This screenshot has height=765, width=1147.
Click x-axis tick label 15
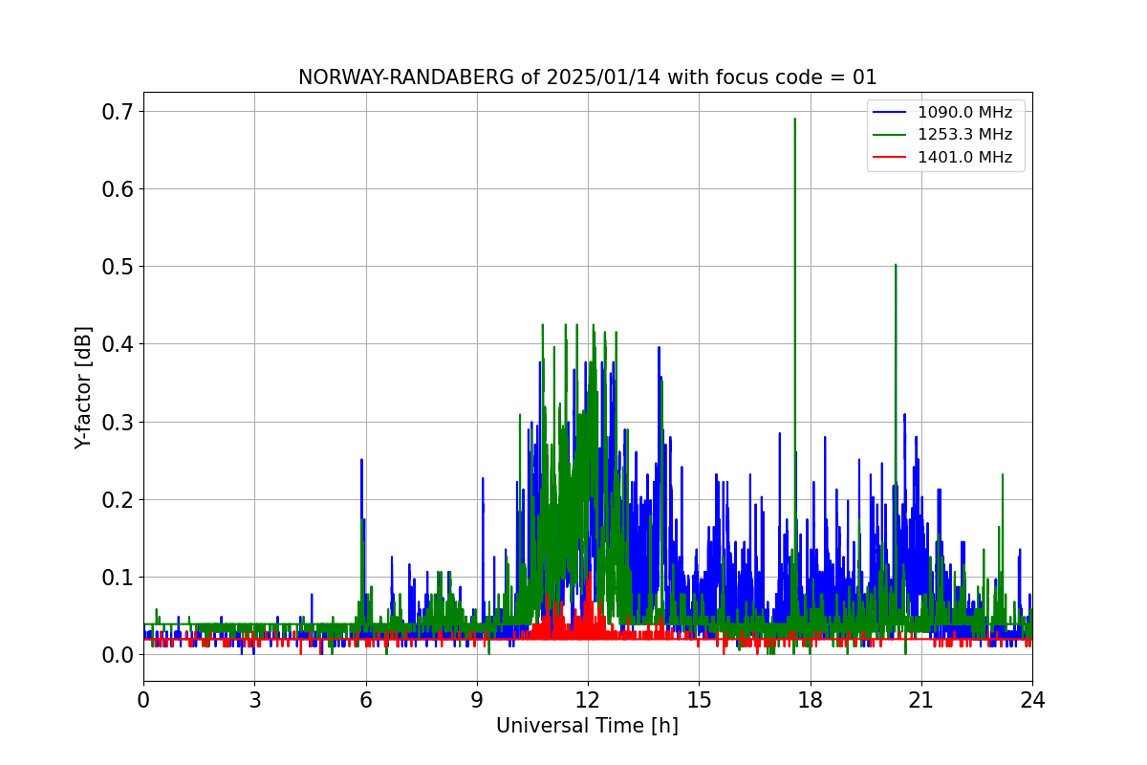point(699,700)
